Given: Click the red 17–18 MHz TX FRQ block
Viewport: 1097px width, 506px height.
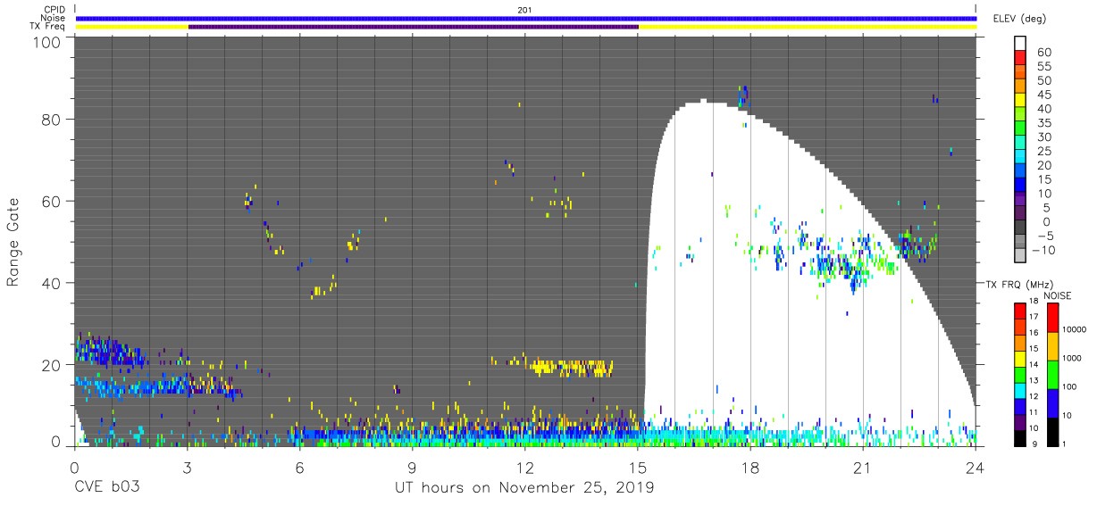Looking at the screenshot, I should pyautogui.click(x=1019, y=311).
